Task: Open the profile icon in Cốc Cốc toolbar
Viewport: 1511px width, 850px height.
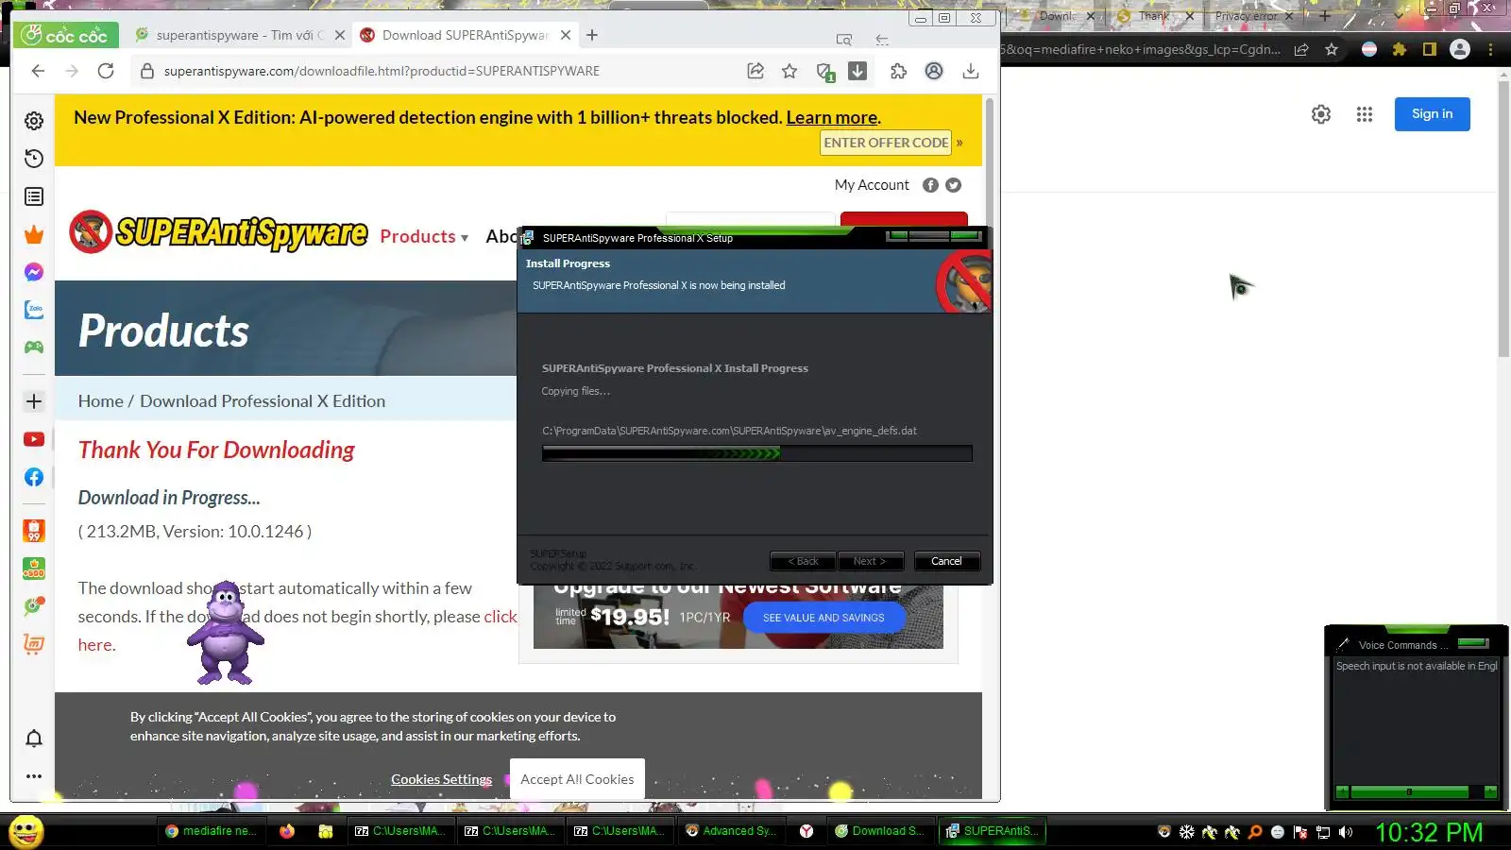Action: click(934, 71)
